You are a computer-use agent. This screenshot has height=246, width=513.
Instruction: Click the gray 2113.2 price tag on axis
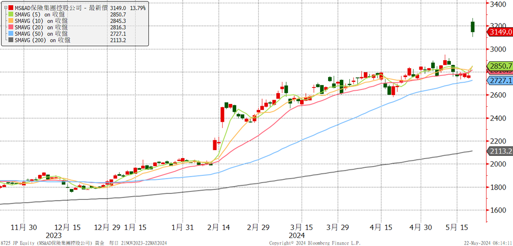click(499, 151)
